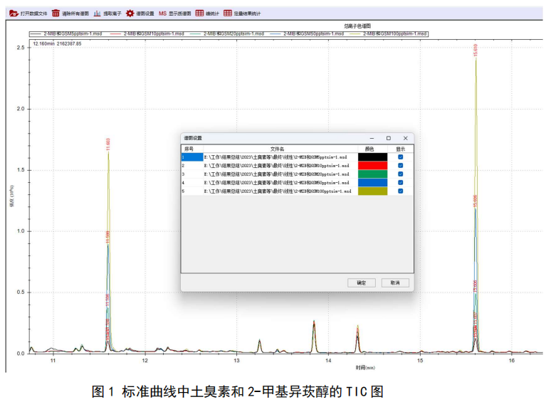Select row 2 GSM10pptsim-1.msd file entry
This screenshot has width=546, height=402.
coord(276,165)
